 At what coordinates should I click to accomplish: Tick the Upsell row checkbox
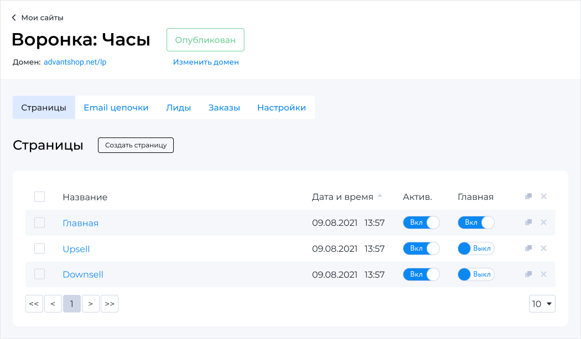point(40,248)
